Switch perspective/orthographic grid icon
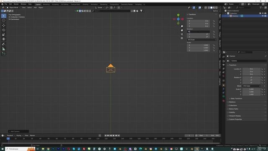 coord(182,38)
